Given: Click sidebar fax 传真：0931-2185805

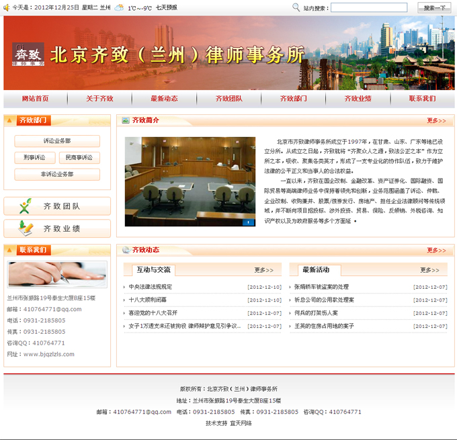Looking at the screenshot, I should pyautogui.click(x=36, y=332).
